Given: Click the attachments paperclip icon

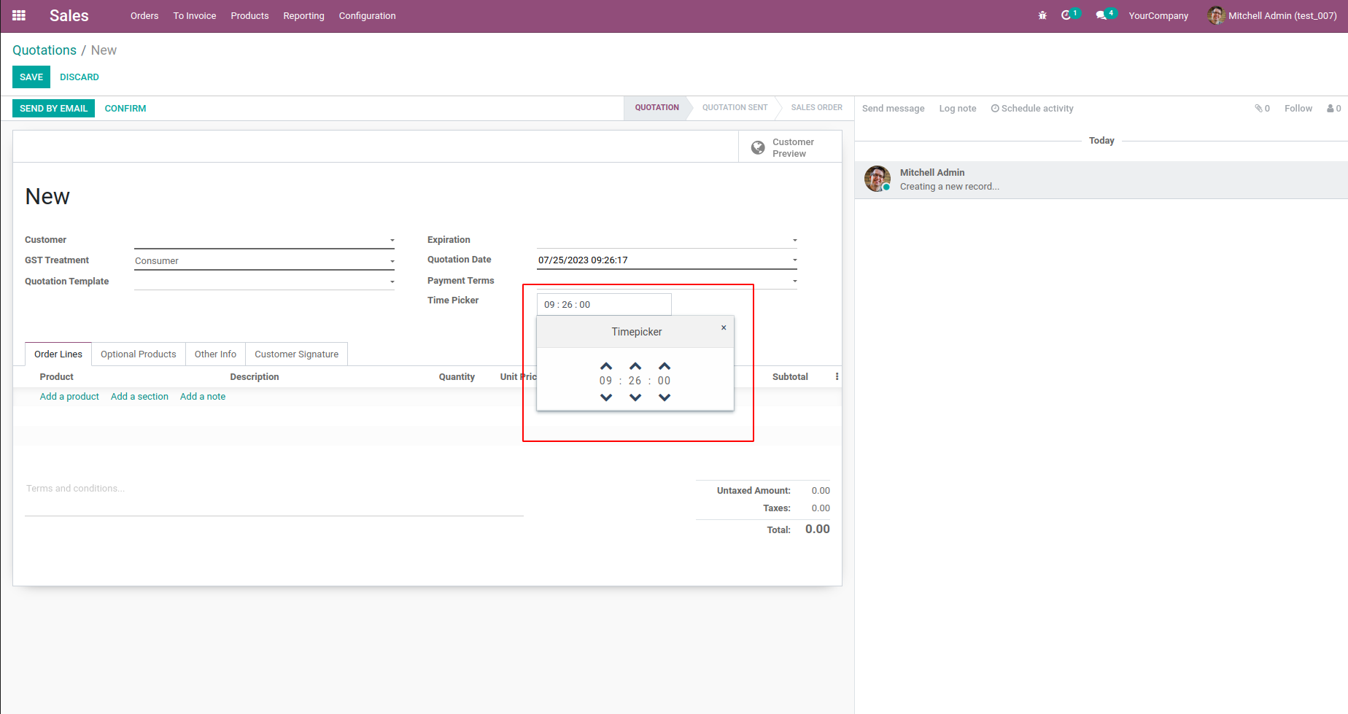Looking at the screenshot, I should point(1258,108).
